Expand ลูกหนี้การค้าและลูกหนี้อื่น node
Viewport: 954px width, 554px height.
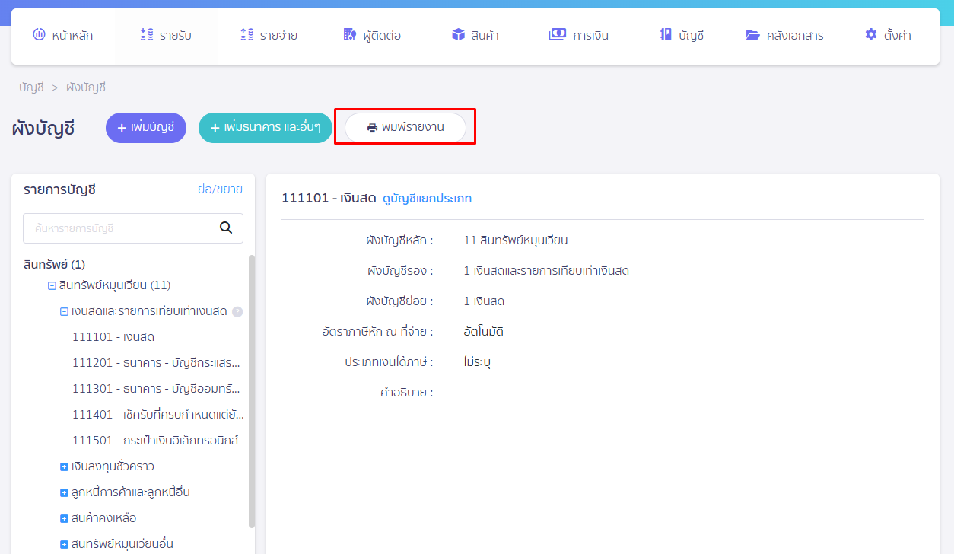pyautogui.click(x=64, y=492)
